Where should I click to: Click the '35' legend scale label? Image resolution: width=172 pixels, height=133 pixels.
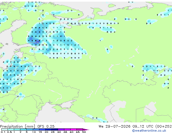[65, 132]
